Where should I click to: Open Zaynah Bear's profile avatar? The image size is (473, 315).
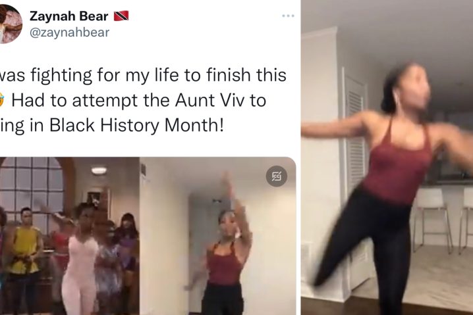click(11, 24)
